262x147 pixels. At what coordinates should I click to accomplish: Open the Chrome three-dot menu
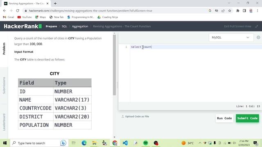pyautogui.click(x=257, y=11)
